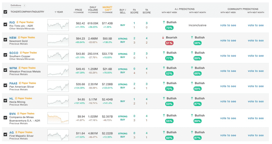Open the HL ticker link

[x=11, y=99]
